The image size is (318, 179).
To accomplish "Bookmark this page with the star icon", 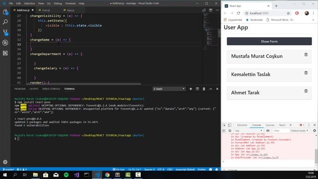I will pos(288,13).
